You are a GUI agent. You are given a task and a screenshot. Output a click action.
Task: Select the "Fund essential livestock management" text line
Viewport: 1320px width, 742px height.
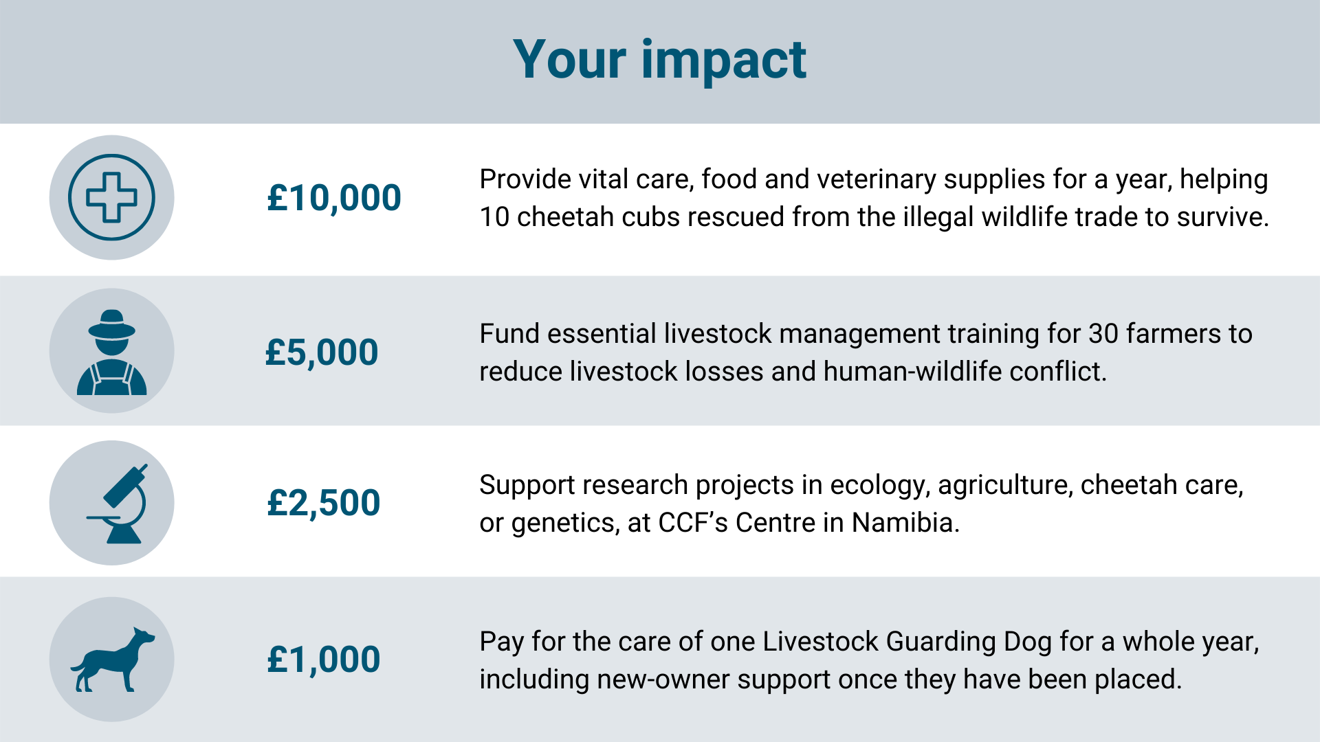point(865,334)
